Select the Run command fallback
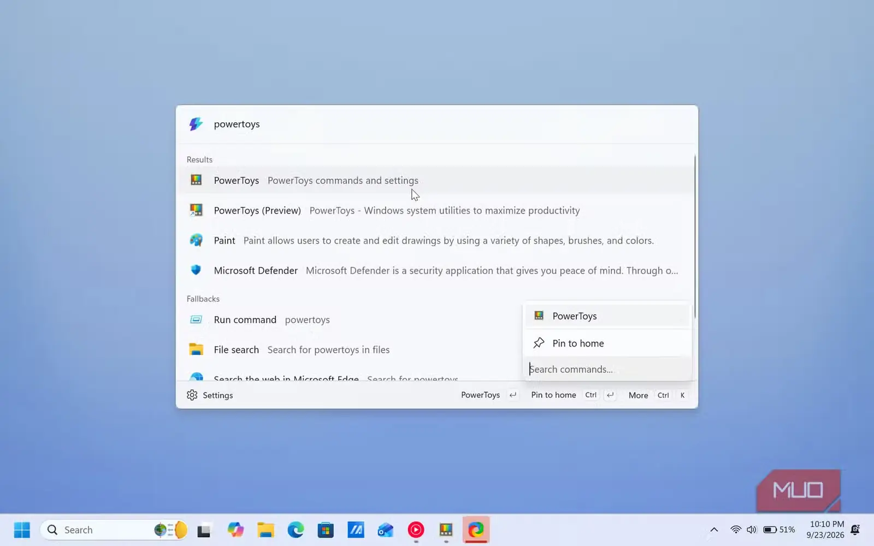This screenshot has width=874, height=546. pos(350,319)
